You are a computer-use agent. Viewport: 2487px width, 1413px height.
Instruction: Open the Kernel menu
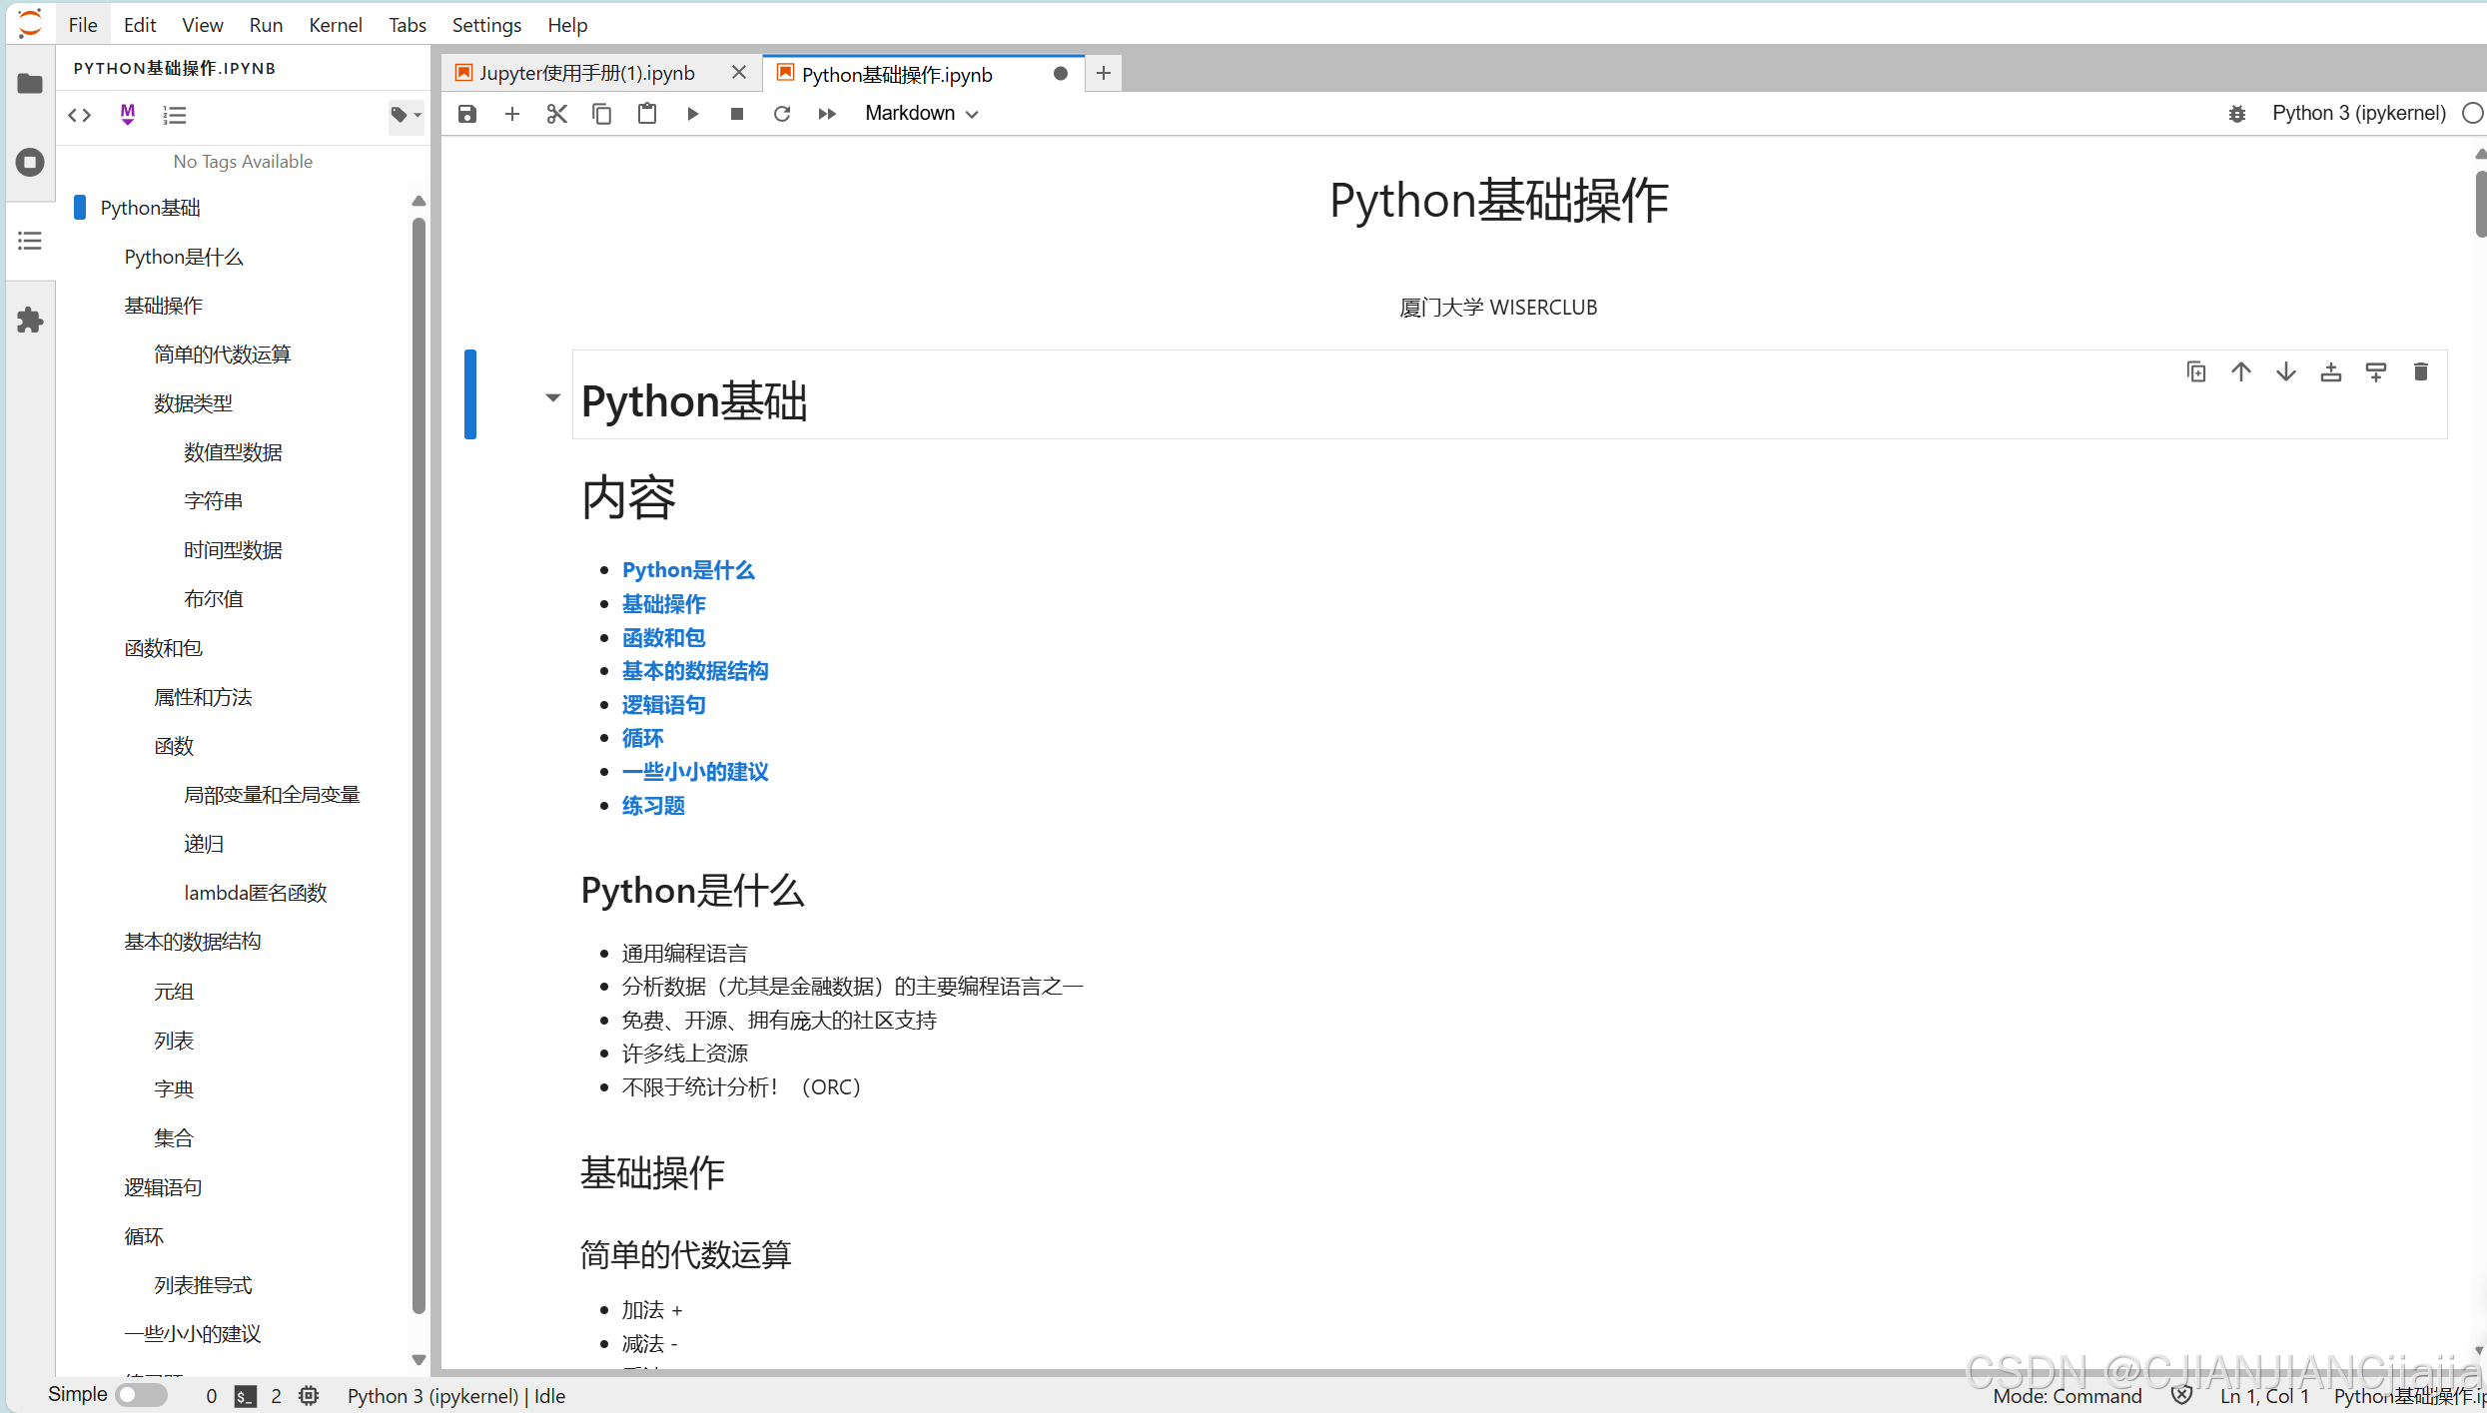[335, 25]
